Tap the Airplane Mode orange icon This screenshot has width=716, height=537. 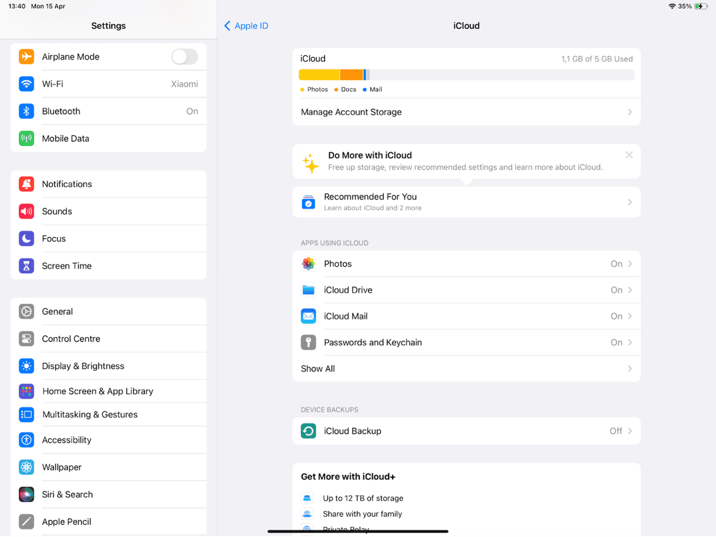(26, 57)
